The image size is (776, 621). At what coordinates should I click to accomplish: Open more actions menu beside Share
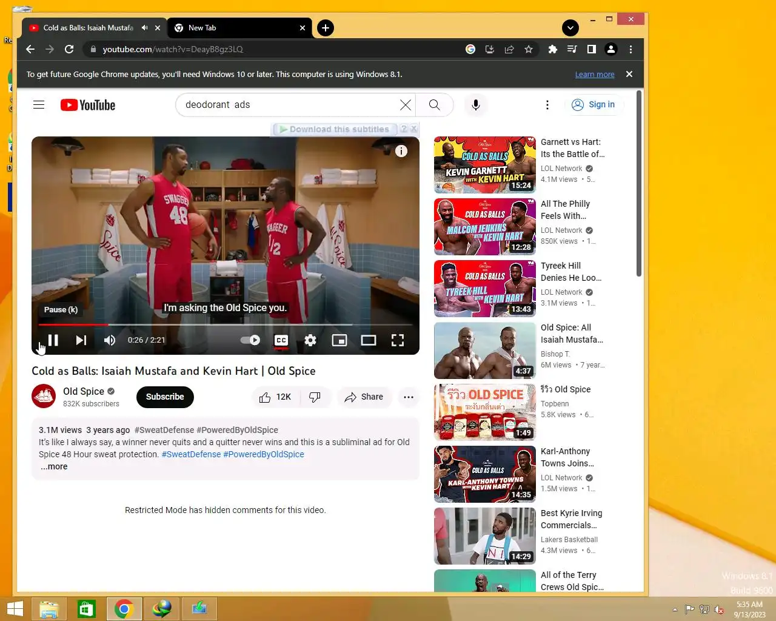coord(409,397)
